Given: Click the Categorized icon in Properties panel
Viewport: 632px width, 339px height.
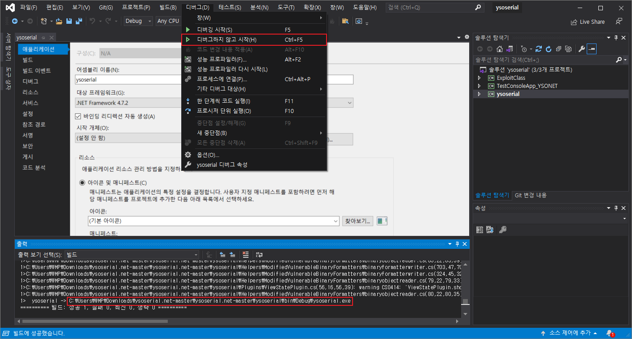Looking at the screenshot, I should coord(479,230).
